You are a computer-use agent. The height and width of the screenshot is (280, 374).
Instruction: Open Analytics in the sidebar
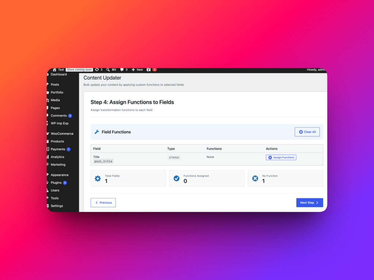(x=57, y=157)
